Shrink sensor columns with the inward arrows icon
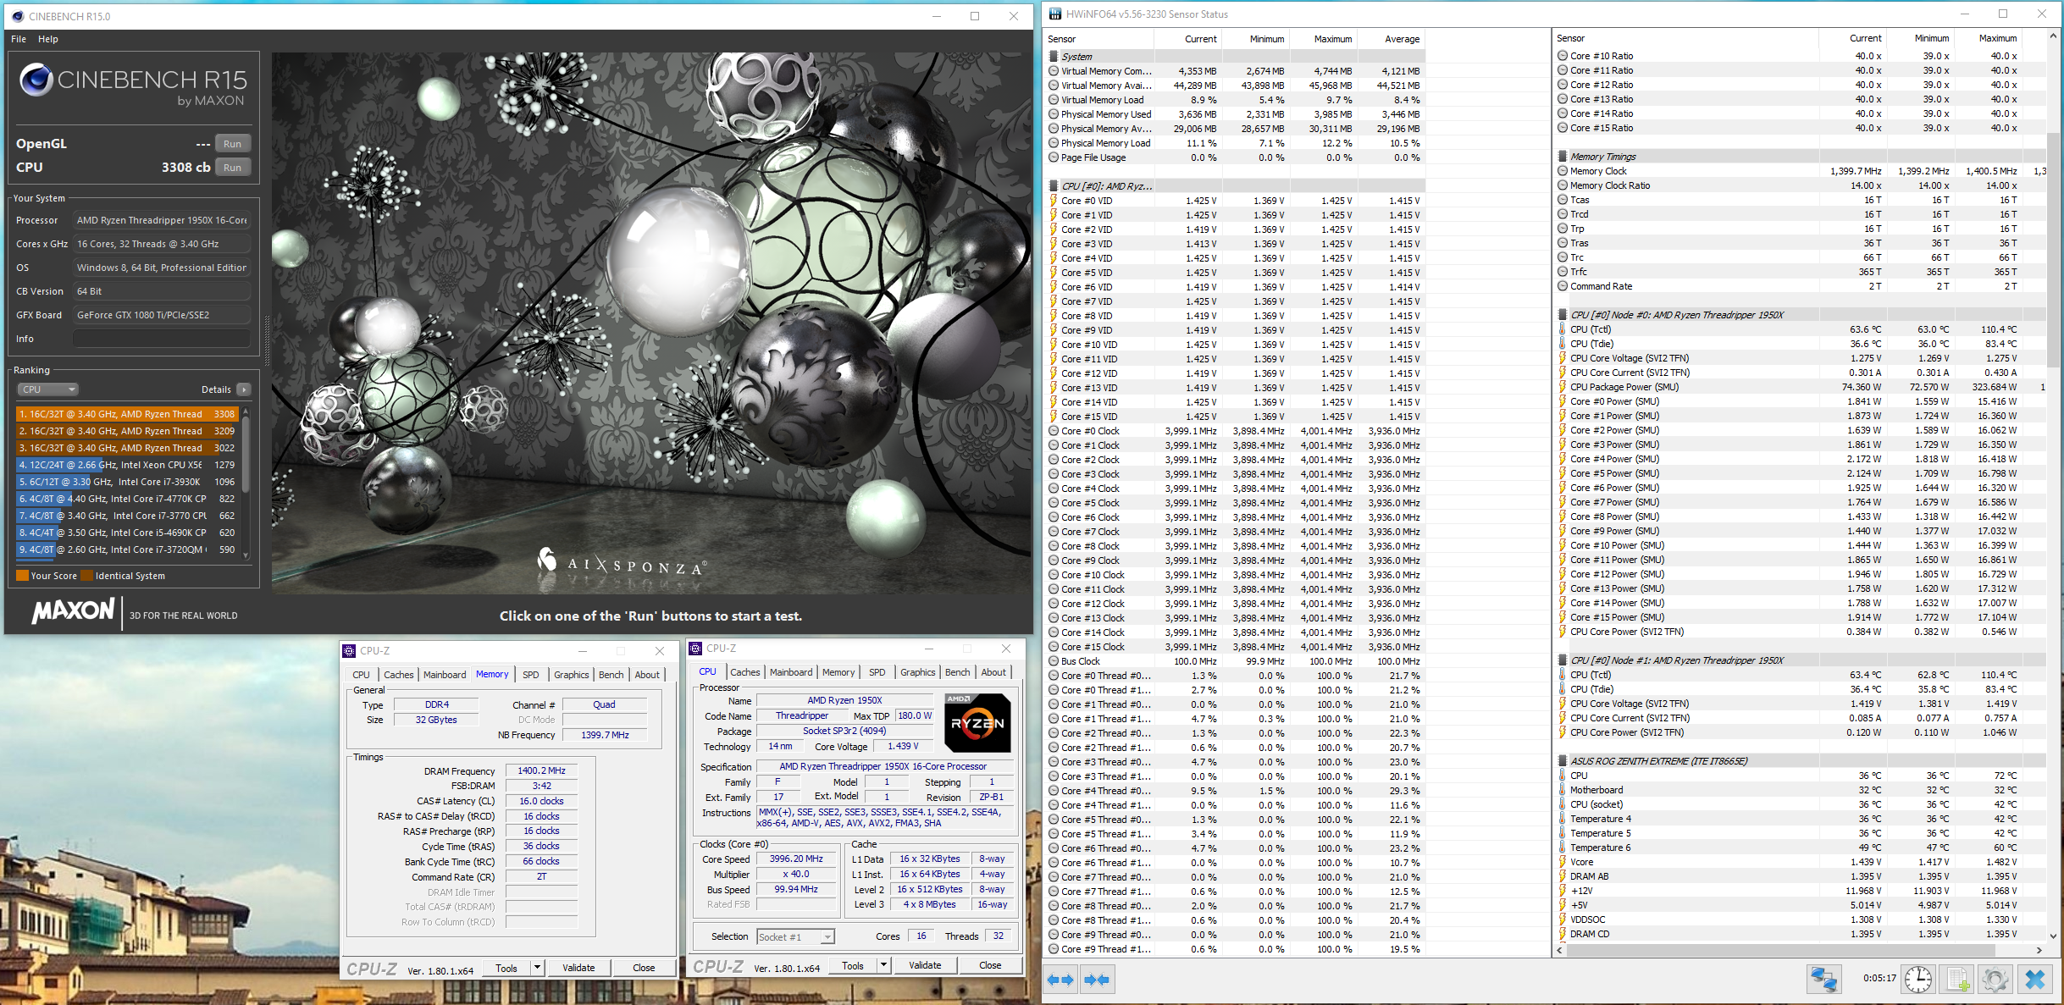This screenshot has height=1005, width=2064. point(1097,980)
